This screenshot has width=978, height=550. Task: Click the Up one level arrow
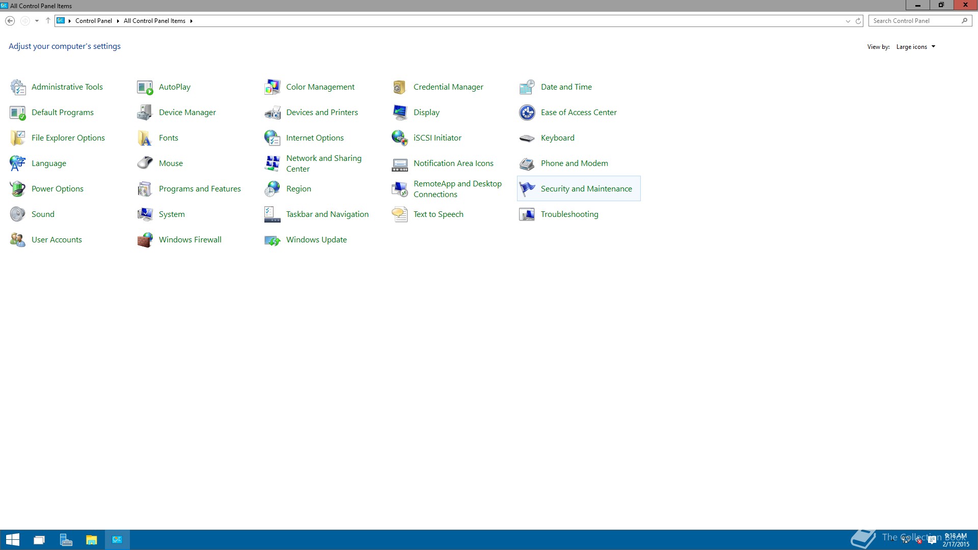pos(48,21)
